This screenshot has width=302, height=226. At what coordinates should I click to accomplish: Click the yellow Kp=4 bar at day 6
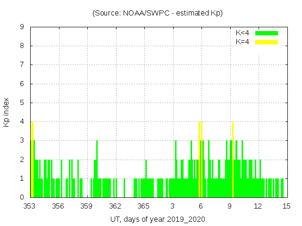[x=201, y=160]
